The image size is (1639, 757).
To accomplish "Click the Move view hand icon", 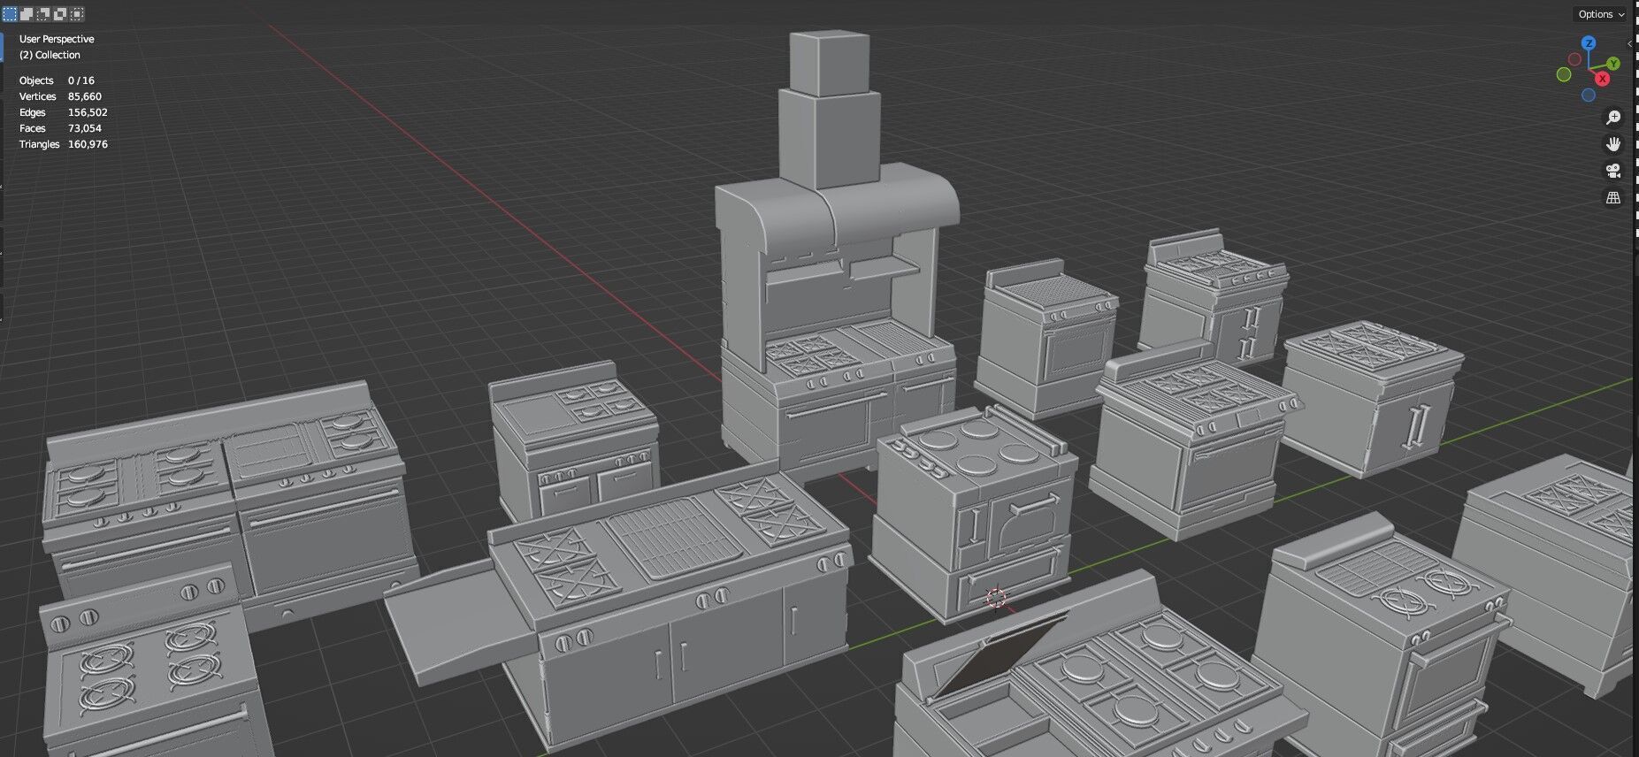I will [x=1613, y=144].
